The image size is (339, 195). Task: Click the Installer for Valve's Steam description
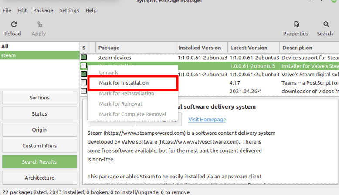pyautogui.click(x=310, y=66)
